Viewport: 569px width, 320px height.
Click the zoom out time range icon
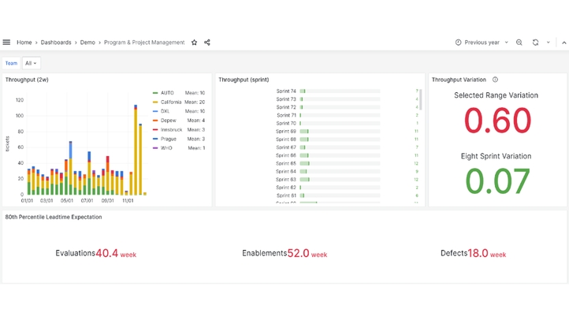pyautogui.click(x=519, y=43)
